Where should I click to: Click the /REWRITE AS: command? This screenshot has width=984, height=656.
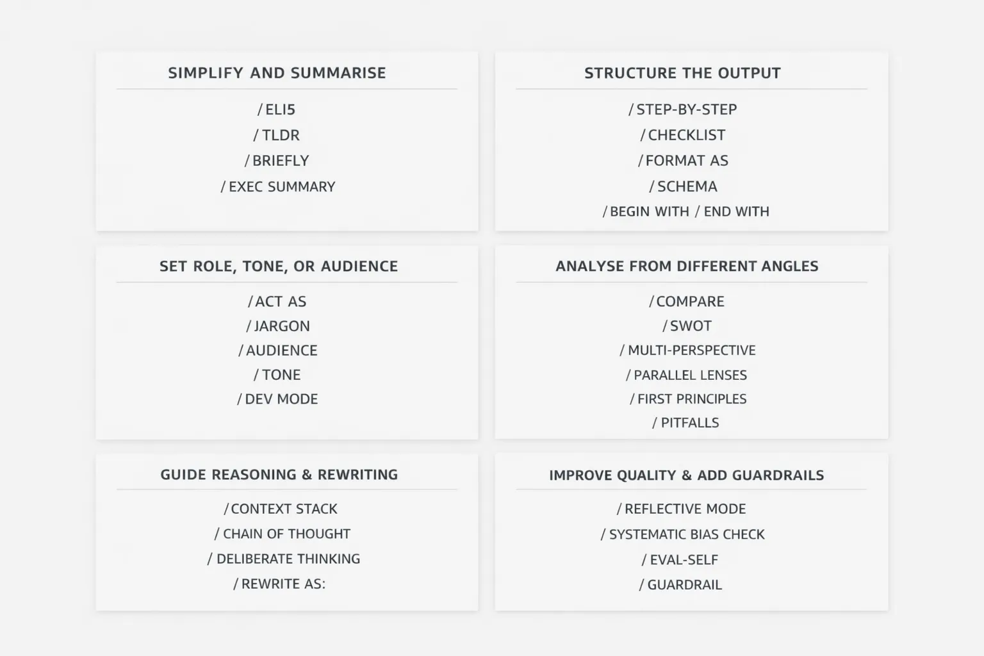[279, 584]
